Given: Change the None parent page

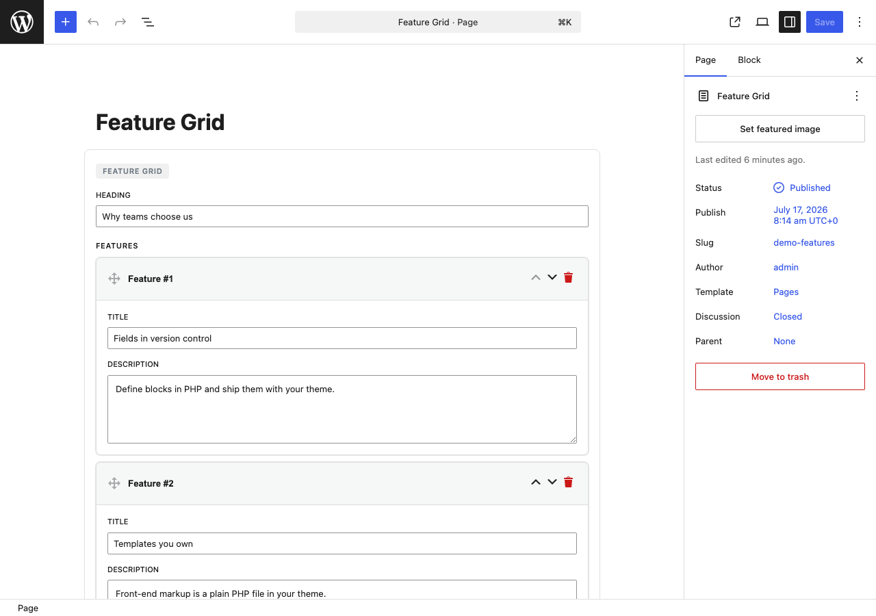Looking at the screenshot, I should 784,341.
